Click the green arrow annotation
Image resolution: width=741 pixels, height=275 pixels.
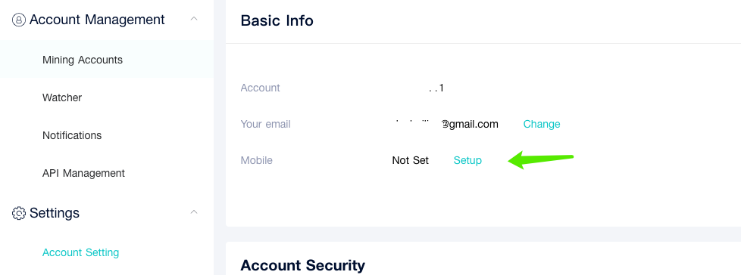[541, 160]
